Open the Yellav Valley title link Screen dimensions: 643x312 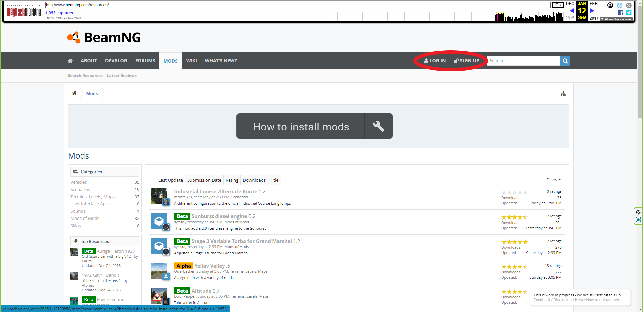(210, 266)
